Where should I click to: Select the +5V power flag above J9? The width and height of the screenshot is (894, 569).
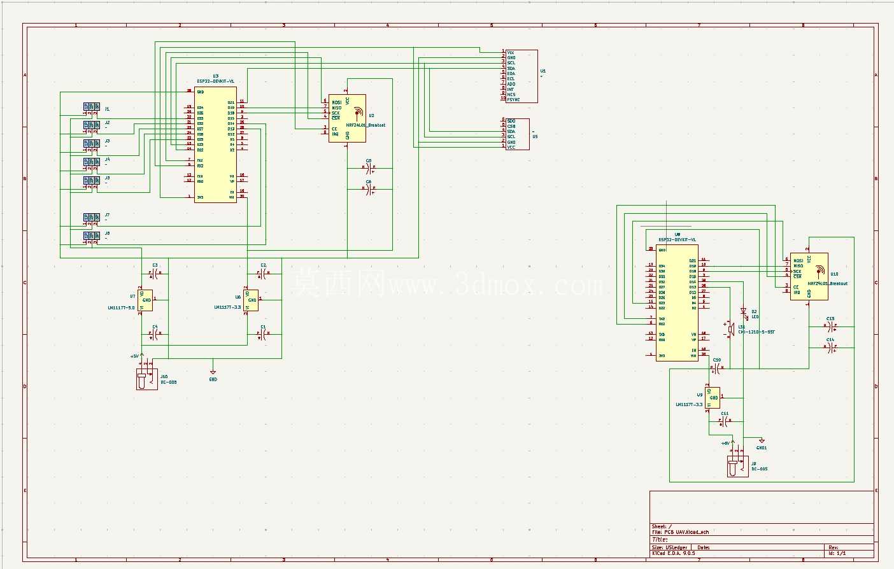(728, 442)
